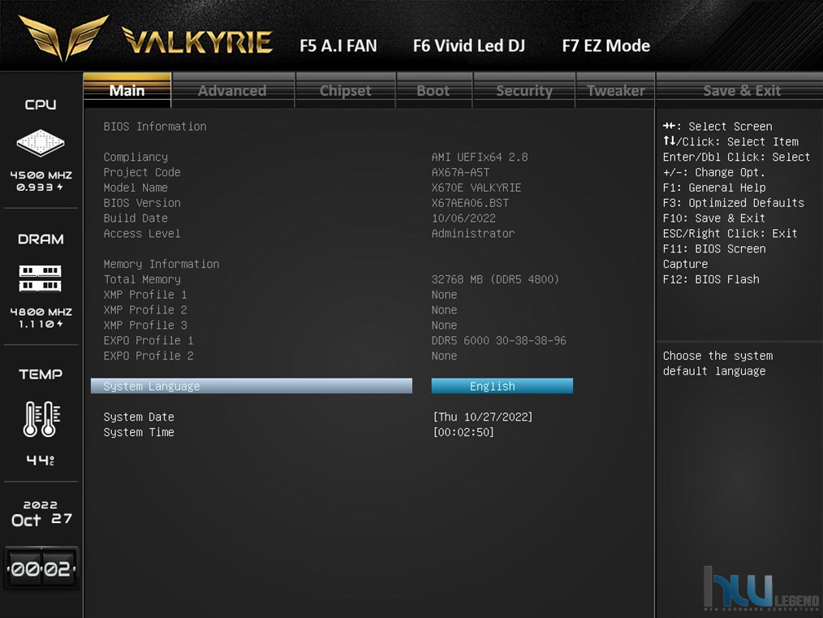Click the Memory Information heading
Screen dimensions: 823x618
(162, 264)
